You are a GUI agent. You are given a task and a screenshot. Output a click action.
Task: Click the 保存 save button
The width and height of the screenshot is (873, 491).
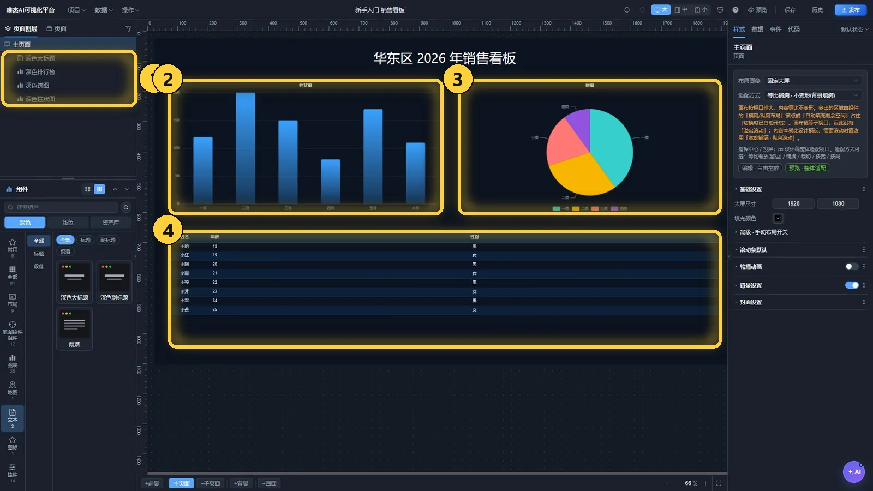(x=790, y=10)
